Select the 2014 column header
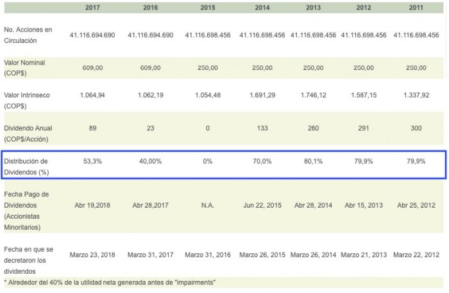 (262, 8)
